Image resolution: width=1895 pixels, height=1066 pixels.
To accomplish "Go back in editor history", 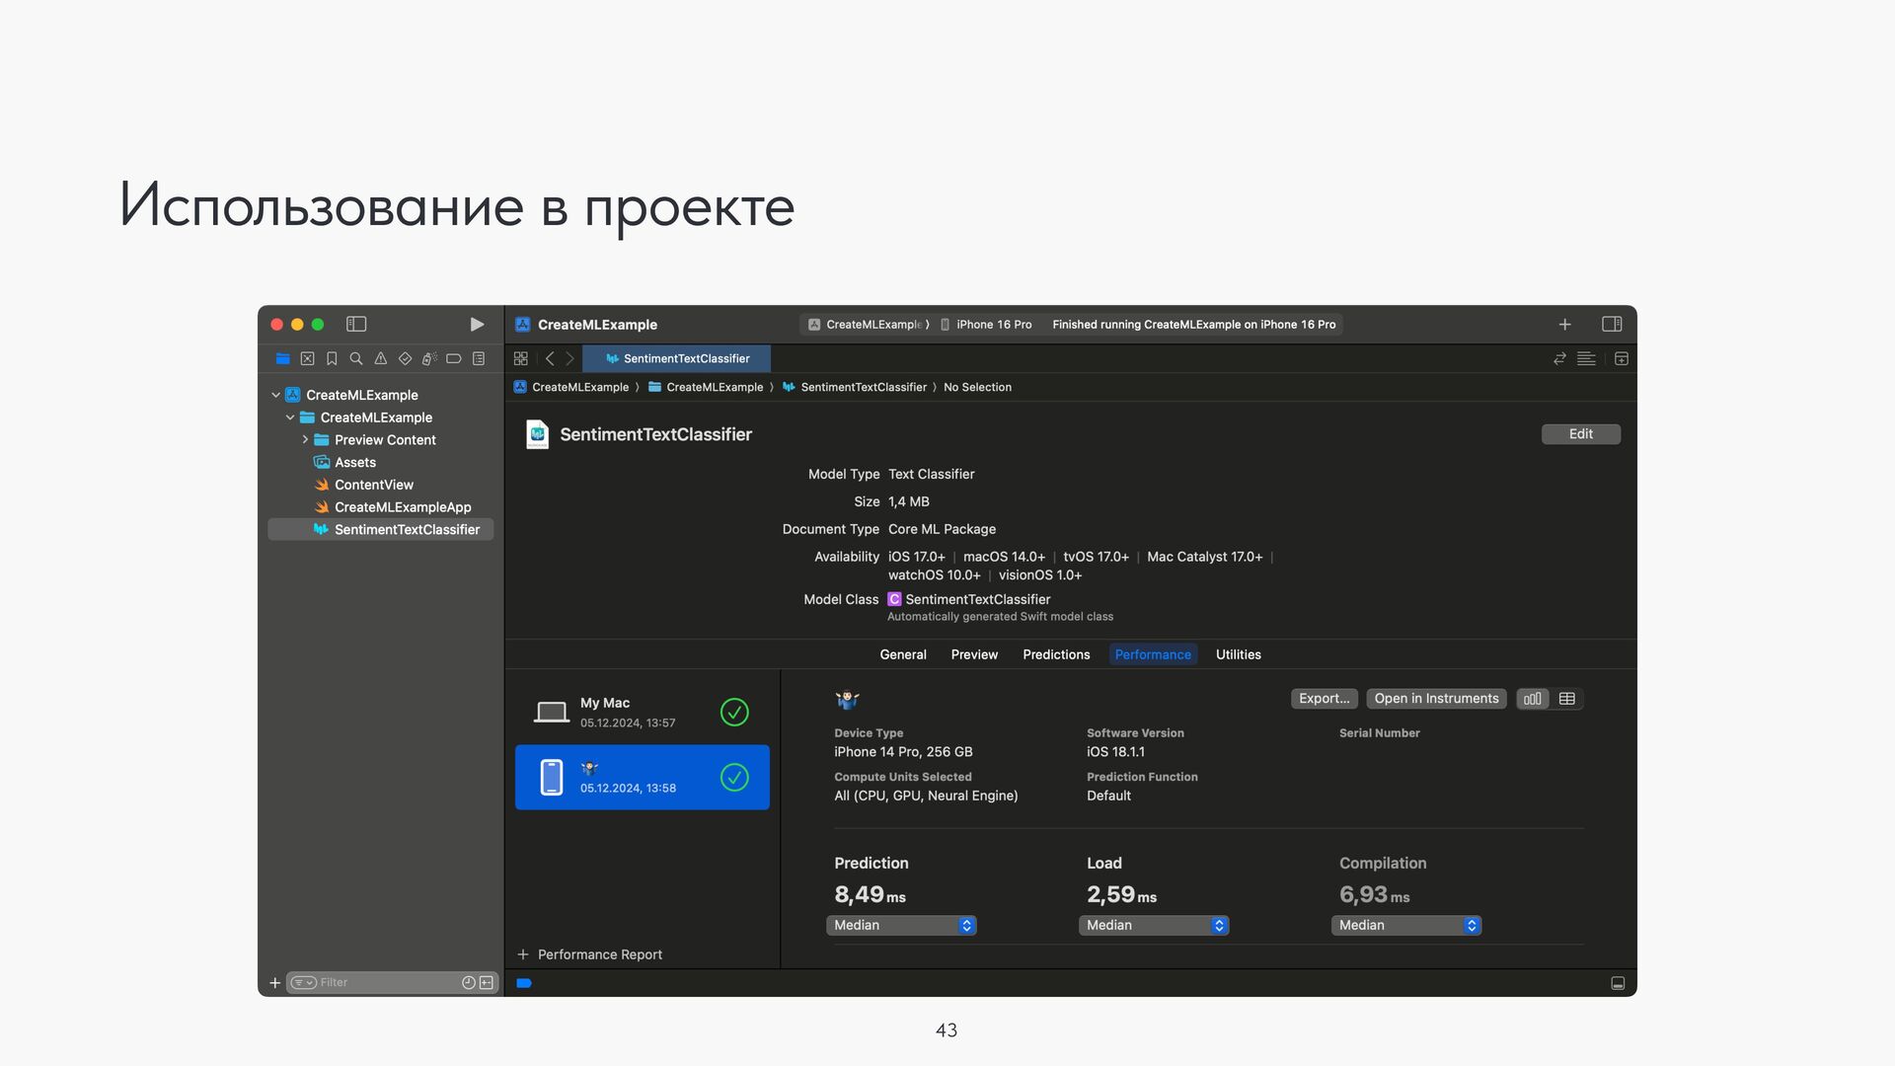I will point(550,358).
